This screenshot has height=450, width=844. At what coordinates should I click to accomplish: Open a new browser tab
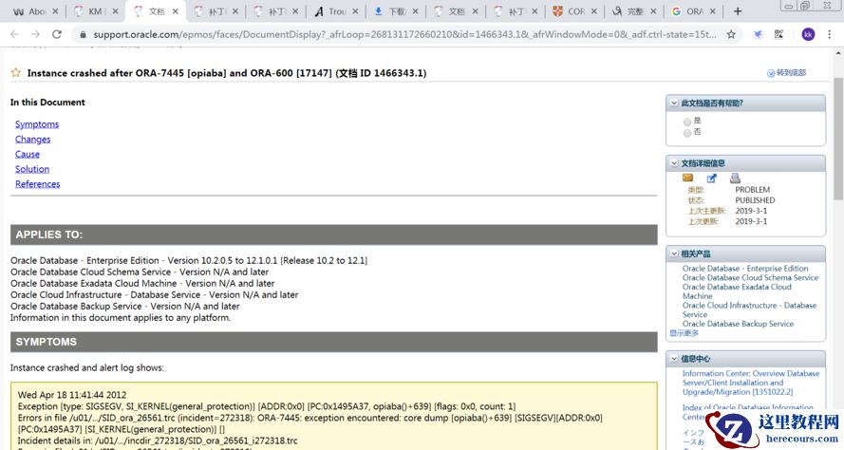pyautogui.click(x=738, y=10)
